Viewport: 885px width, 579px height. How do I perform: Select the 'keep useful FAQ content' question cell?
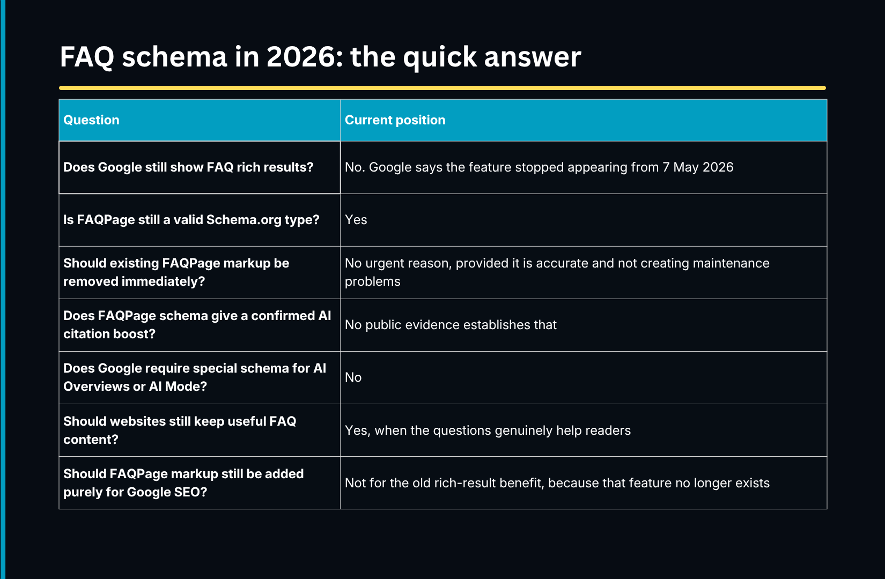pyautogui.click(x=200, y=430)
